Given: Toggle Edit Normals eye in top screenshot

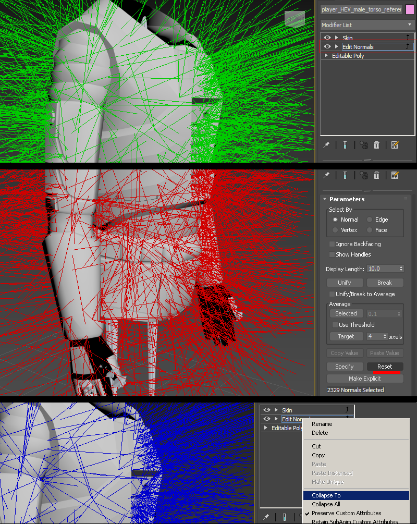Looking at the screenshot, I should (327, 46).
